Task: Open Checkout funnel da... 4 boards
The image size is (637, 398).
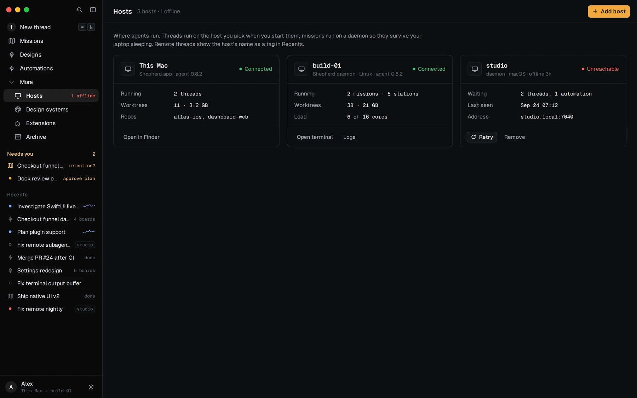Action: (x=51, y=219)
